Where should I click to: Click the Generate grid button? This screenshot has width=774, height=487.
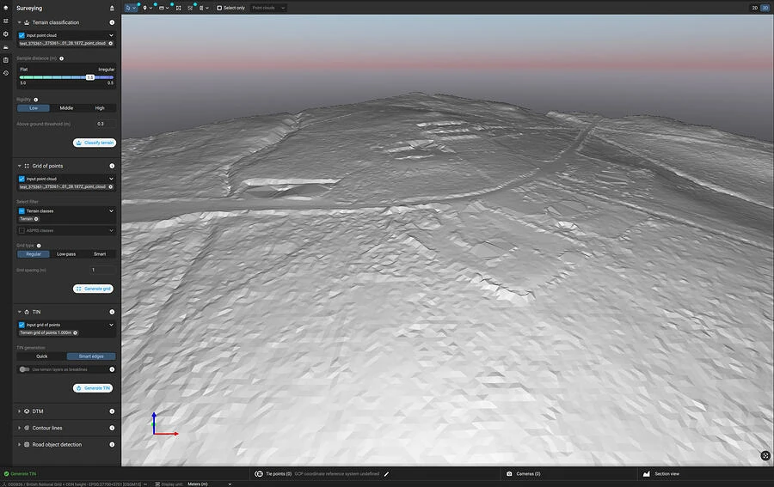tap(93, 289)
